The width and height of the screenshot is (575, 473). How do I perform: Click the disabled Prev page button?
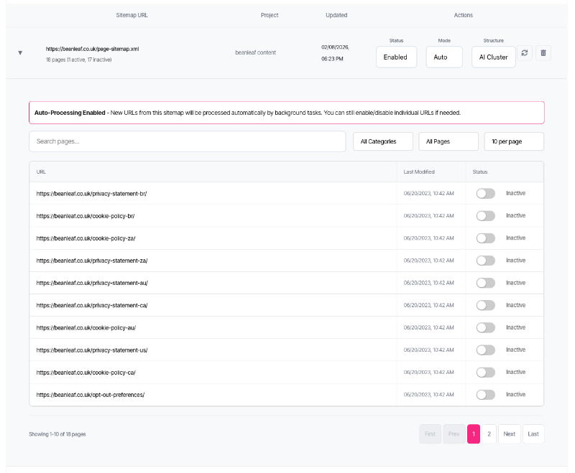click(454, 434)
